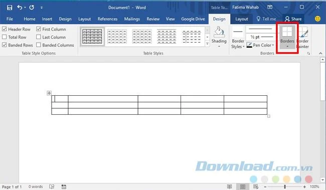
Task: Switch to the References tab
Action: 107,19
